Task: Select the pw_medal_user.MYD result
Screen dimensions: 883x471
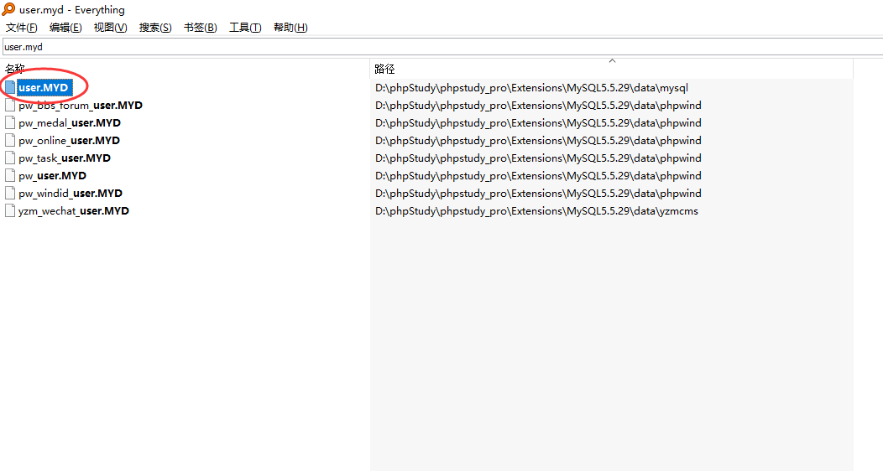Action: 70,122
